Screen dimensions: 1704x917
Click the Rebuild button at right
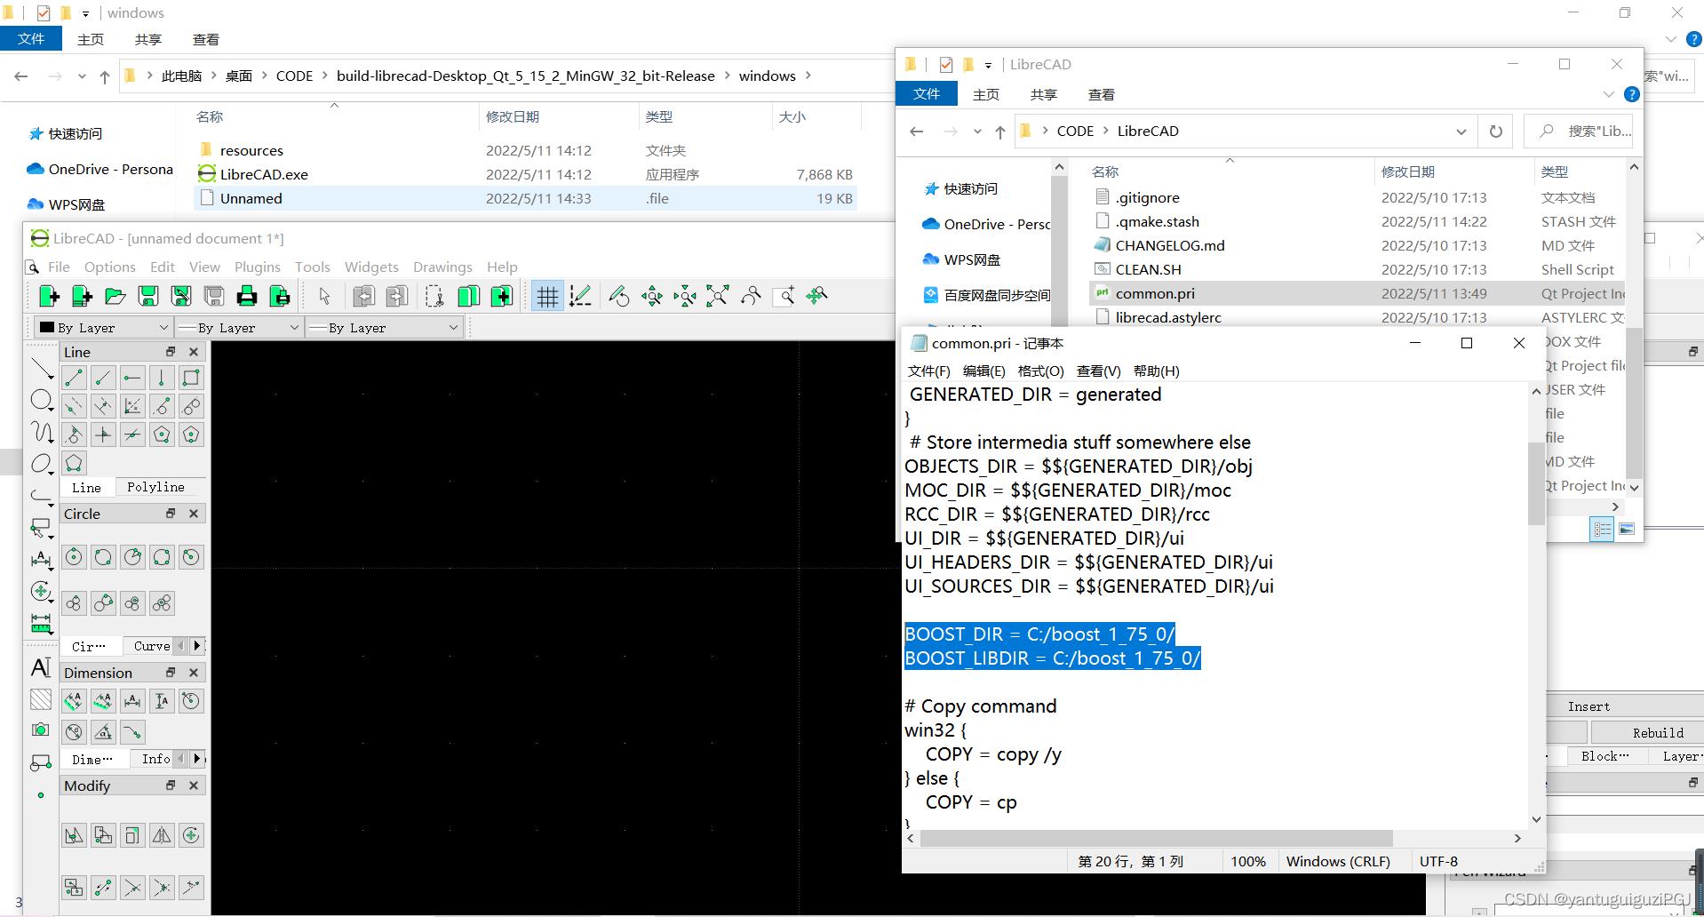pyautogui.click(x=1657, y=732)
